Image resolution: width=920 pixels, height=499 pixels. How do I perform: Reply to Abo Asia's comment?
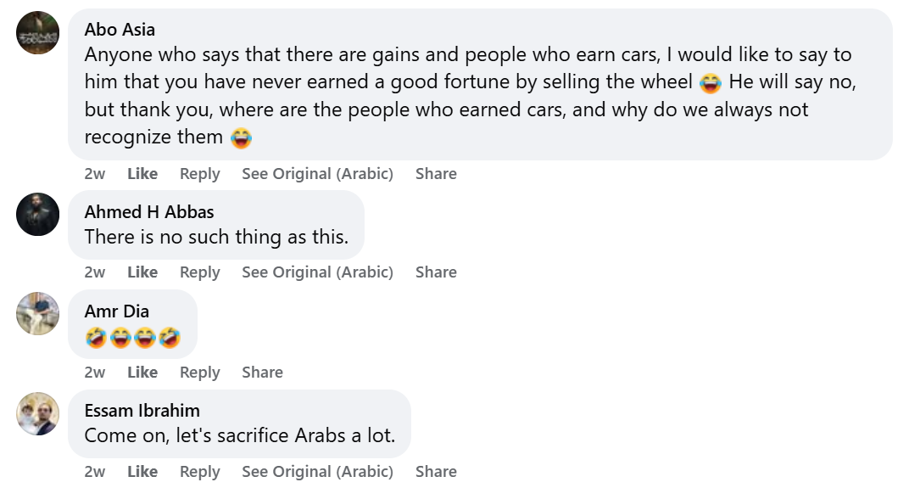200,174
